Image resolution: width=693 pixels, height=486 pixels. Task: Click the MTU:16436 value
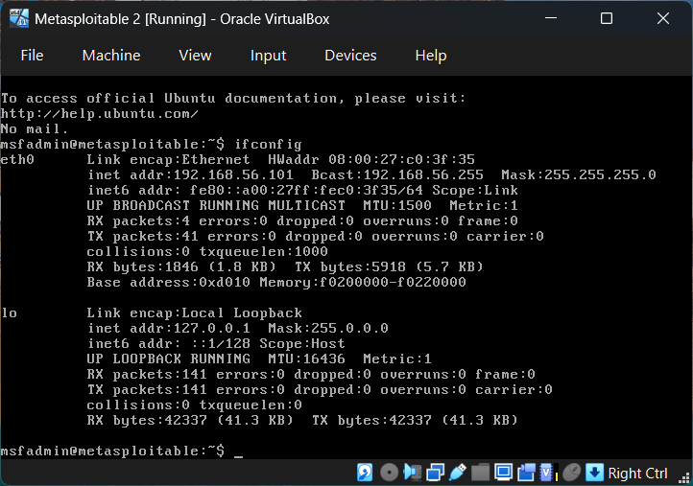[x=306, y=359]
